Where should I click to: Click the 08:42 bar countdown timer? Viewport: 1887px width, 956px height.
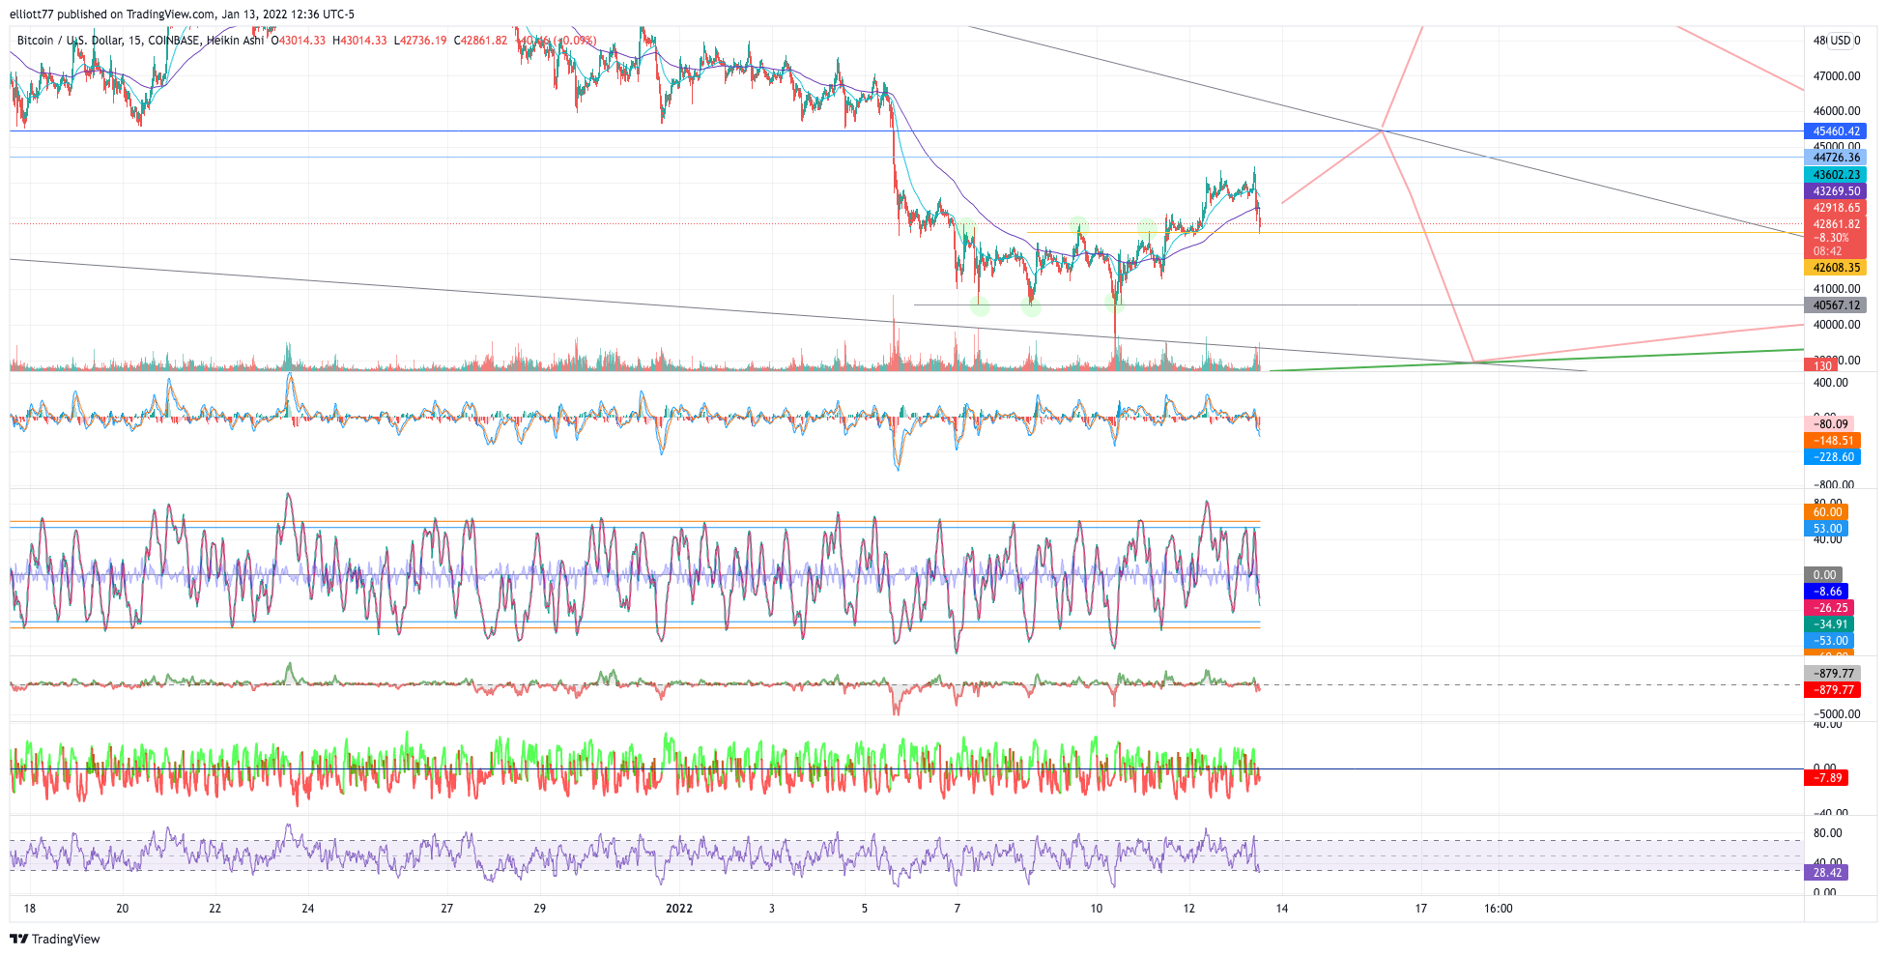tap(1827, 251)
